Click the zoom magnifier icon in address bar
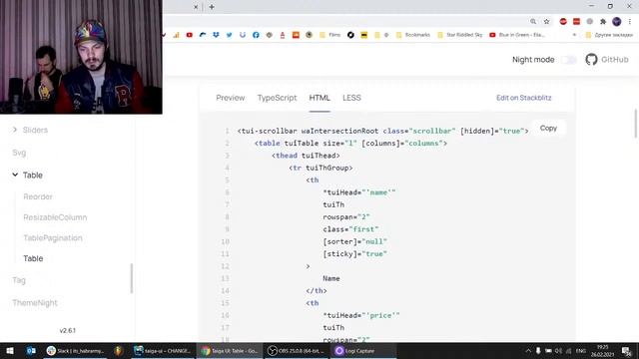Image resolution: width=639 pixels, height=359 pixels. (x=533, y=22)
